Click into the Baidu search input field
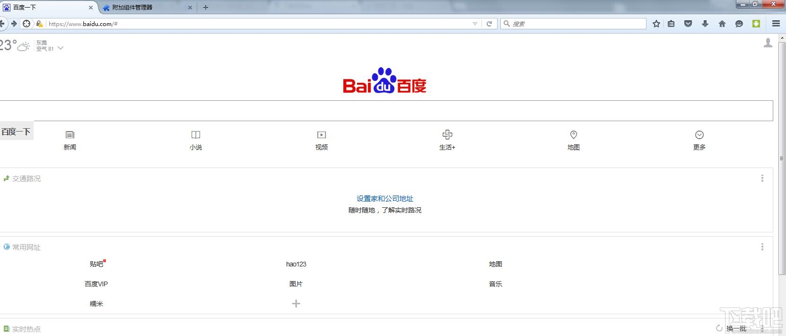 pyautogui.click(x=386, y=111)
